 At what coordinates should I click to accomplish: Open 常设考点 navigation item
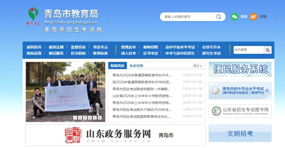tap(101, 47)
